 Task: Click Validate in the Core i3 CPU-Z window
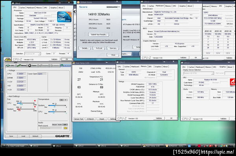pyautogui.click(x=54, y=59)
